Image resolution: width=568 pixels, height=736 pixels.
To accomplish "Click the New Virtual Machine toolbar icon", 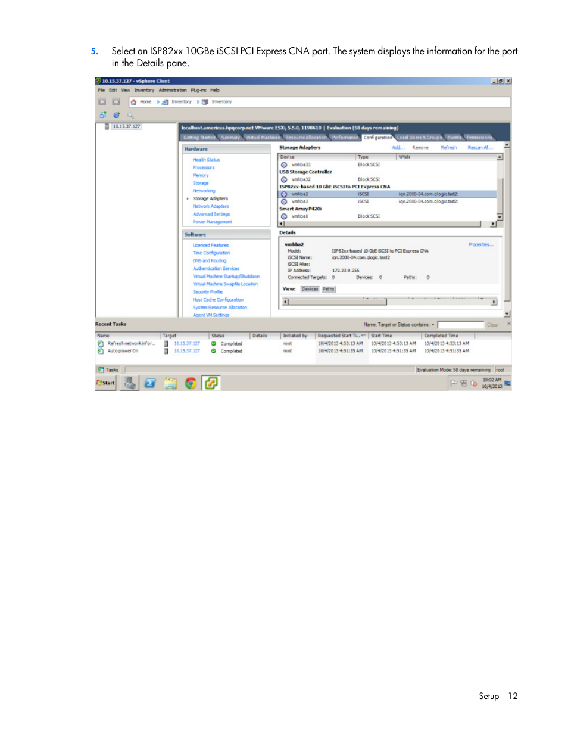I will 103,115.
